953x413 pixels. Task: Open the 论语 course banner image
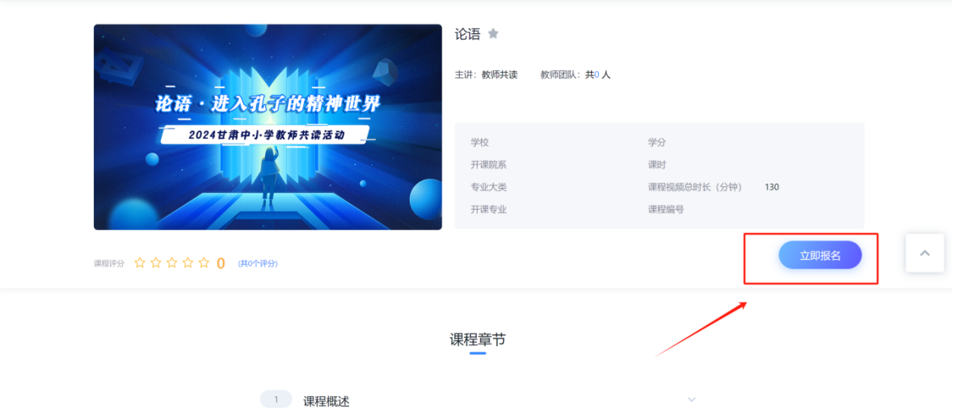pos(268,127)
